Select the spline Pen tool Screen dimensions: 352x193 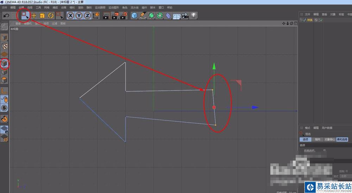tap(143, 15)
